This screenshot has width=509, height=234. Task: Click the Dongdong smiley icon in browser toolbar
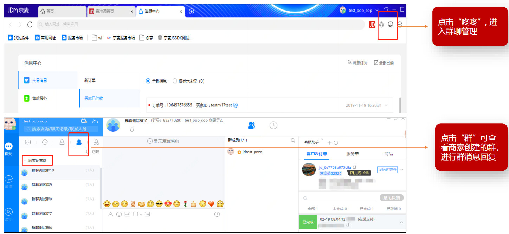point(391,24)
